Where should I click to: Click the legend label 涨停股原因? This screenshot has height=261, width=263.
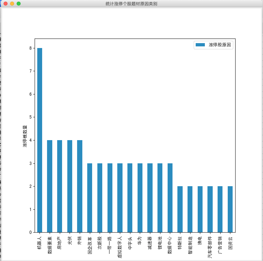tap(220, 45)
